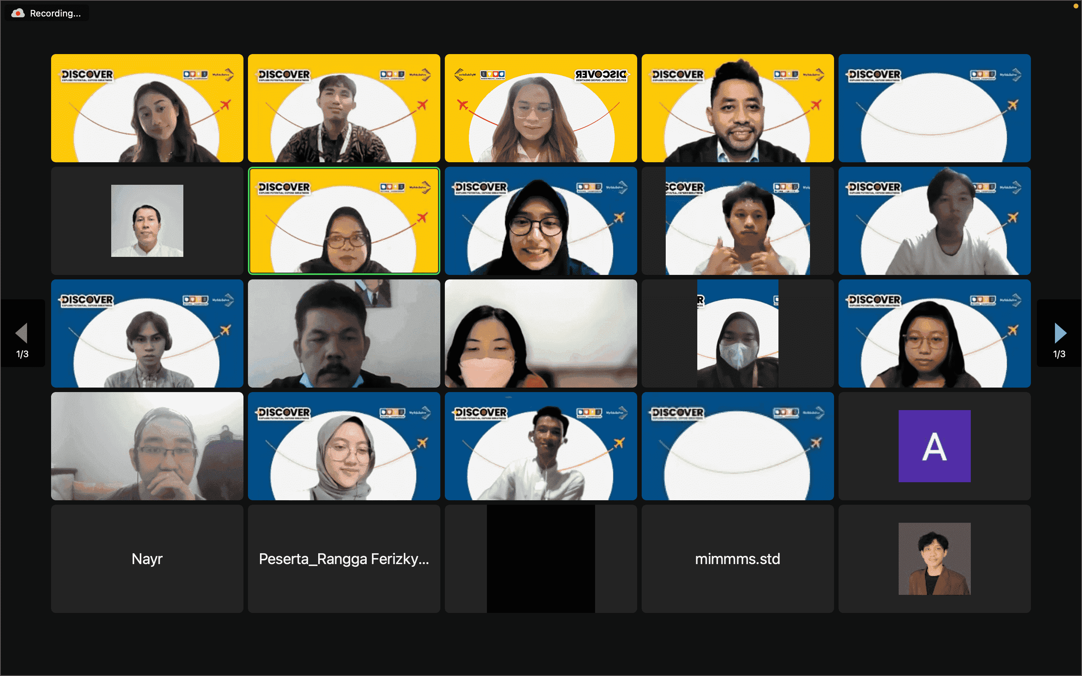Click the Recording... label text

tap(56, 14)
